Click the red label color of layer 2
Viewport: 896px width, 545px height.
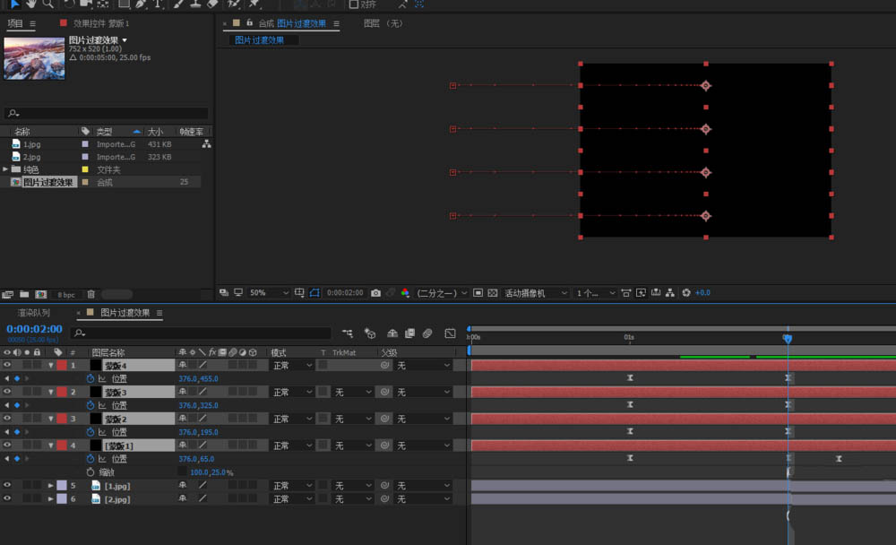point(61,393)
